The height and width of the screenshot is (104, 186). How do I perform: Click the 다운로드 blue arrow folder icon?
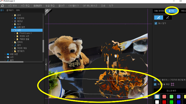pyautogui.click(x=15, y=18)
